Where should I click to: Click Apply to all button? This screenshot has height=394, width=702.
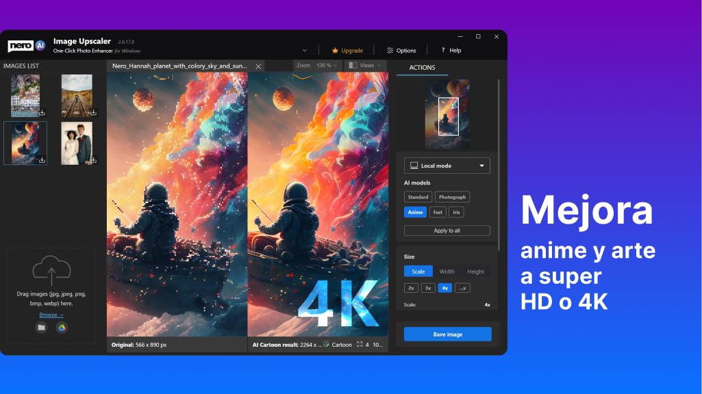[x=447, y=231]
